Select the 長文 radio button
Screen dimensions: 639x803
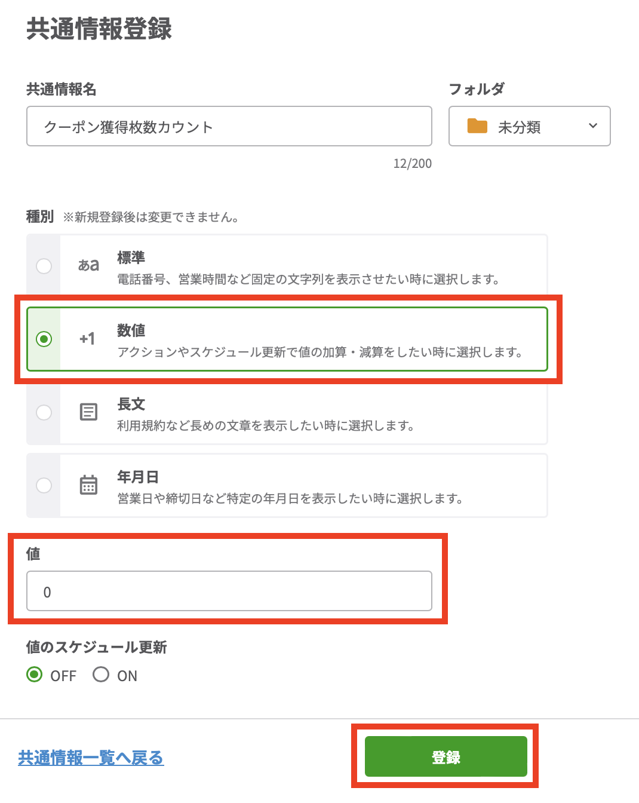click(x=44, y=412)
